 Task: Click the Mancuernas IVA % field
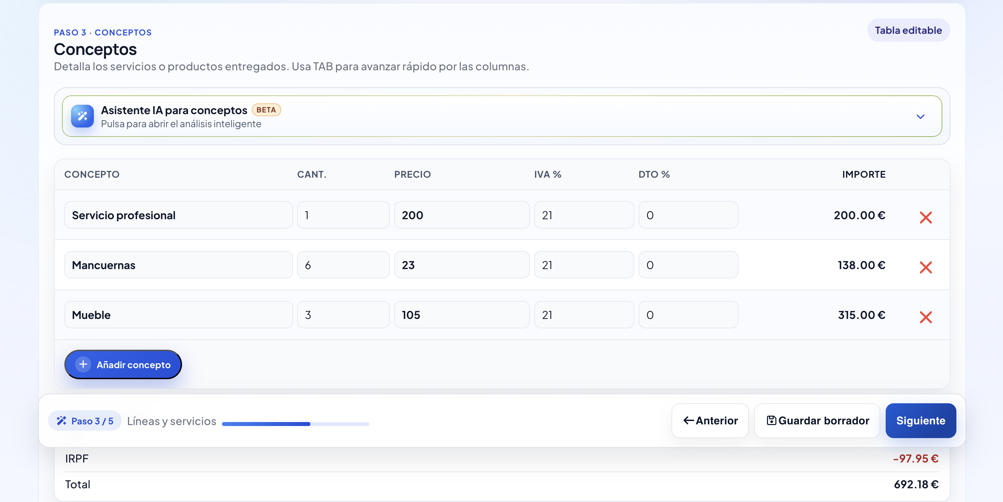[583, 265]
